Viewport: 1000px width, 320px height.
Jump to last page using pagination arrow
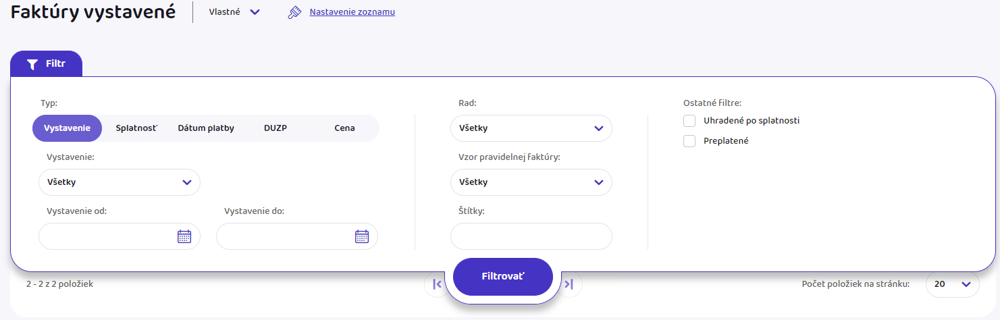pyautogui.click(x=569, y=284)
